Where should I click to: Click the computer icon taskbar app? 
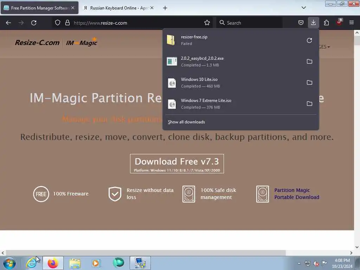click(140, 263)
